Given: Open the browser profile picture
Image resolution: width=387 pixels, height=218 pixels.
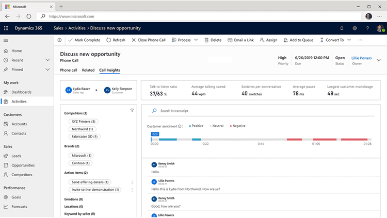Looking at the screenshot, I should [369, 16].
